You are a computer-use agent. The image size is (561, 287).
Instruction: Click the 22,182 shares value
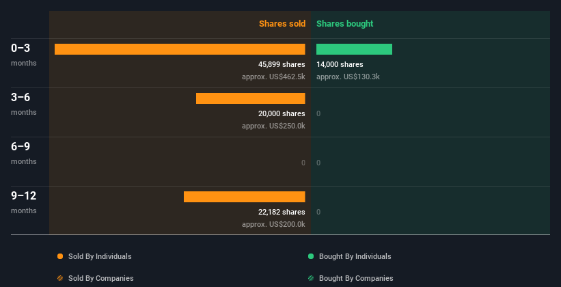click(282, 213)
